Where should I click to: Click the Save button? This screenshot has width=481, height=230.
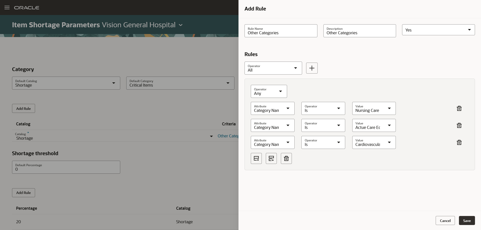tap(467, 220)
